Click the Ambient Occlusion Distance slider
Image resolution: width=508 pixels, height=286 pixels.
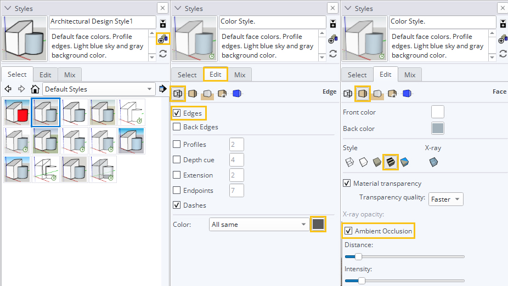pos(404,256)
